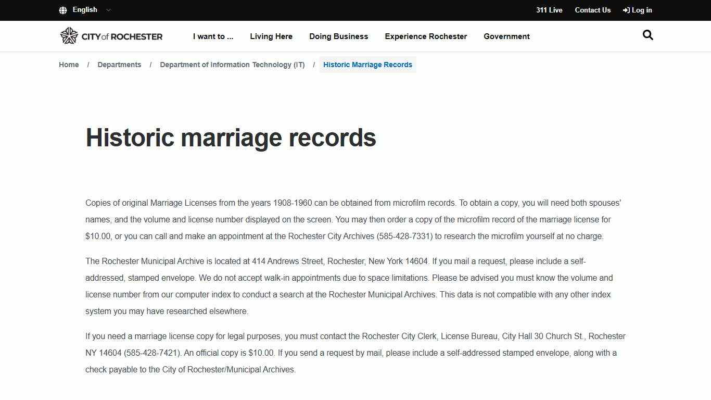Click the Log in arrow icon
Image resolution: width=711 pixels, height=400 pixels.
[x=626, y=10]
